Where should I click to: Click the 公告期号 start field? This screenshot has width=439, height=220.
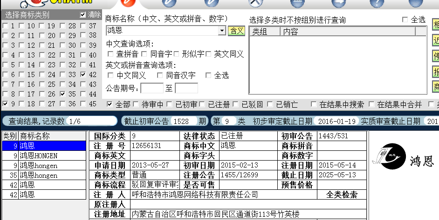(x=152, y=88)
